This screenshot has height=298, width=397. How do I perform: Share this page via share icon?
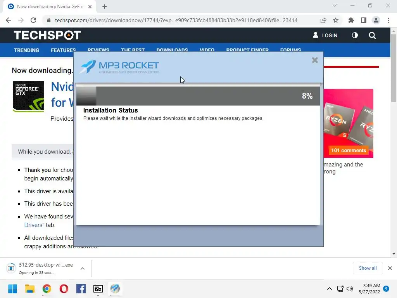click(323, 20)
